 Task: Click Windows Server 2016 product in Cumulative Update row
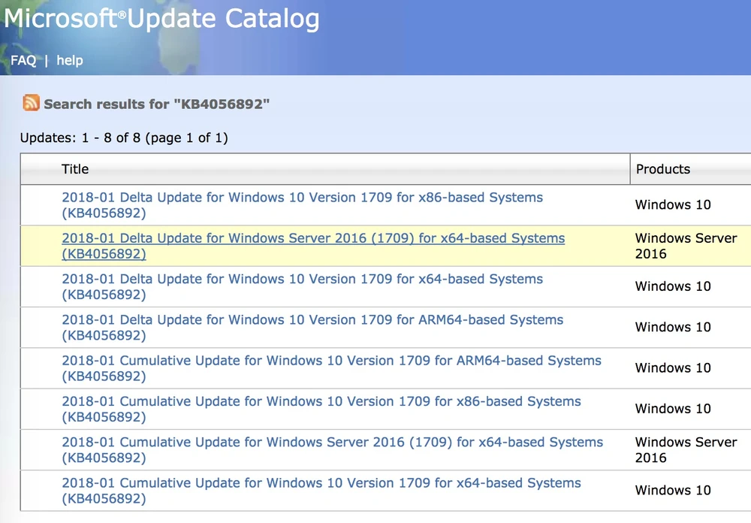click(x=685, y=449)
